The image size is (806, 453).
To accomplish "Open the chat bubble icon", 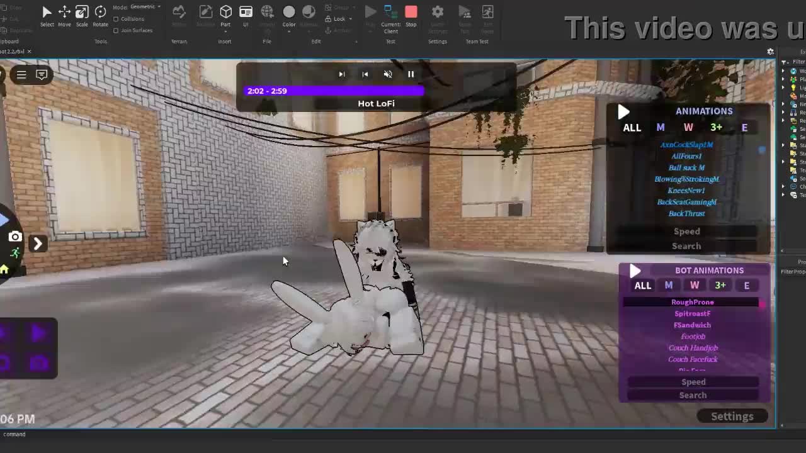I will (42, 75).
